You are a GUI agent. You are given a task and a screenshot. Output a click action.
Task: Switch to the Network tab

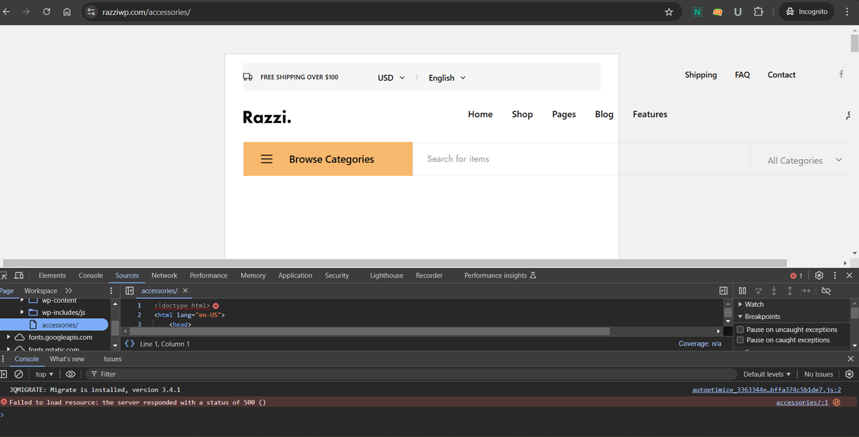click(164, 275)
